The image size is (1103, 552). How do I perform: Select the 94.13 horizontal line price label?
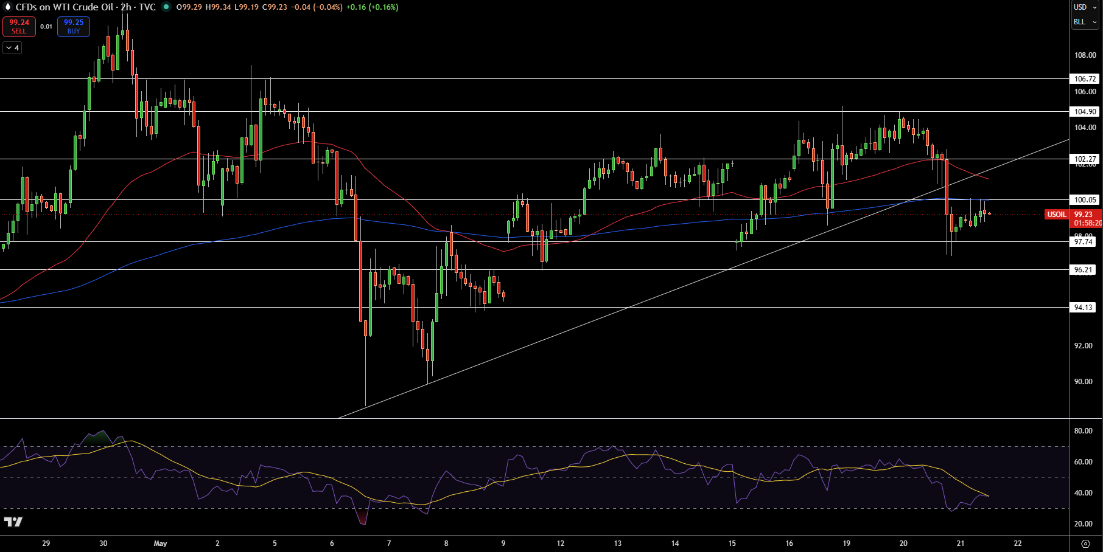(x=1083, y=308)
